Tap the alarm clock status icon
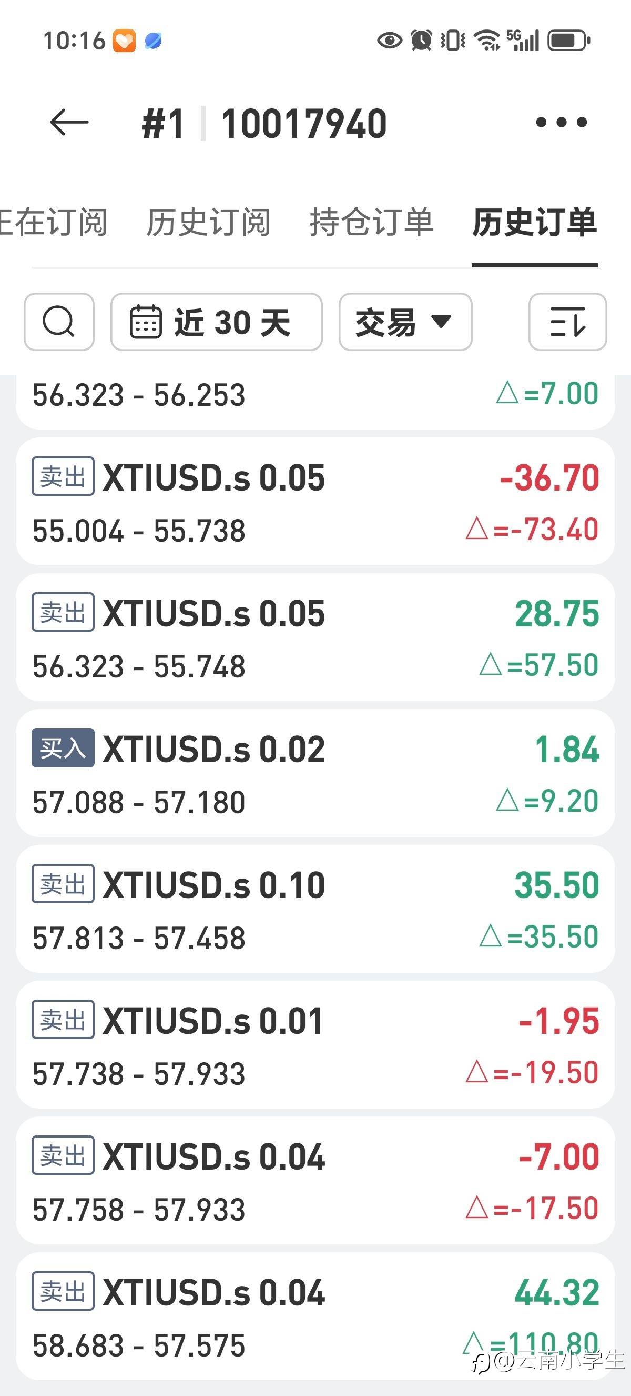The image size is (631, 1396). pyautogui.click(x=421, y=41)
